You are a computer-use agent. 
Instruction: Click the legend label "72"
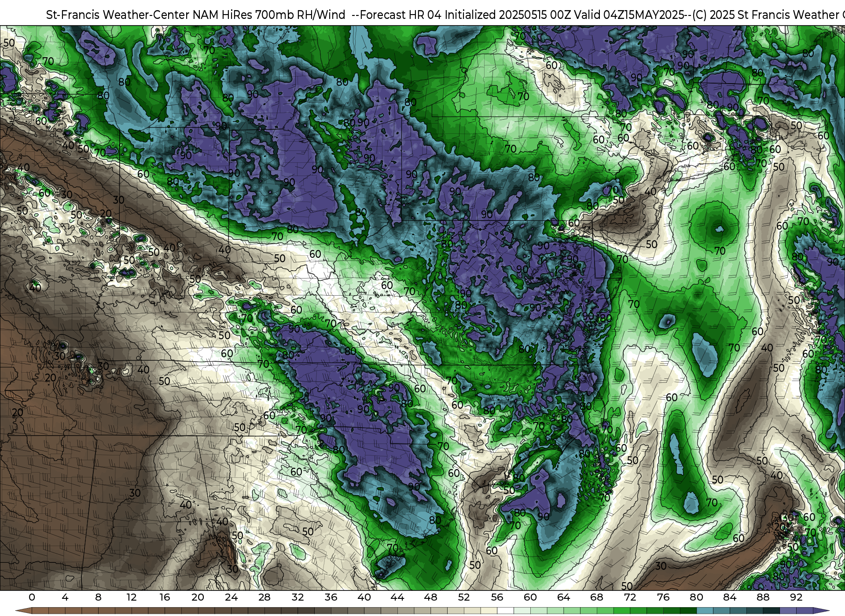point(630,597)
